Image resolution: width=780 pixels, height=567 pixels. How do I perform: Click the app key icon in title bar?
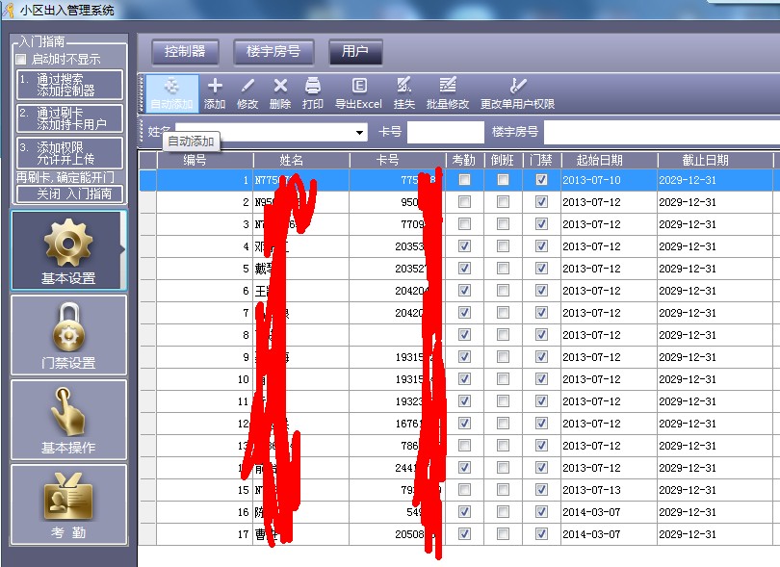9,10
